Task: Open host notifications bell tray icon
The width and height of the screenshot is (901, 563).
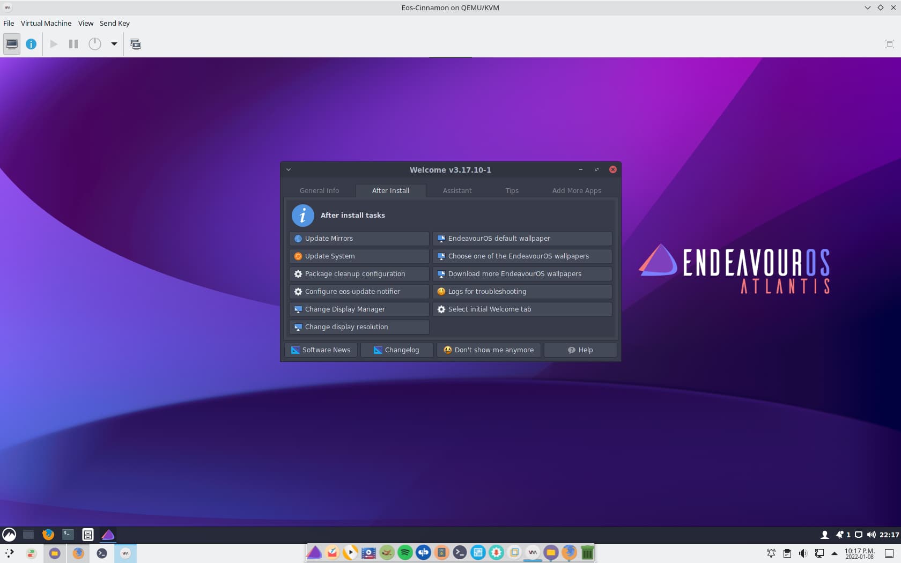Action: (x=771, y=553)
